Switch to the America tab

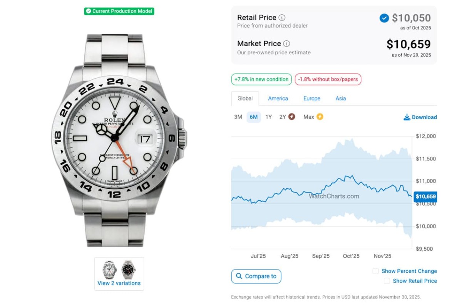click(278, 98)
